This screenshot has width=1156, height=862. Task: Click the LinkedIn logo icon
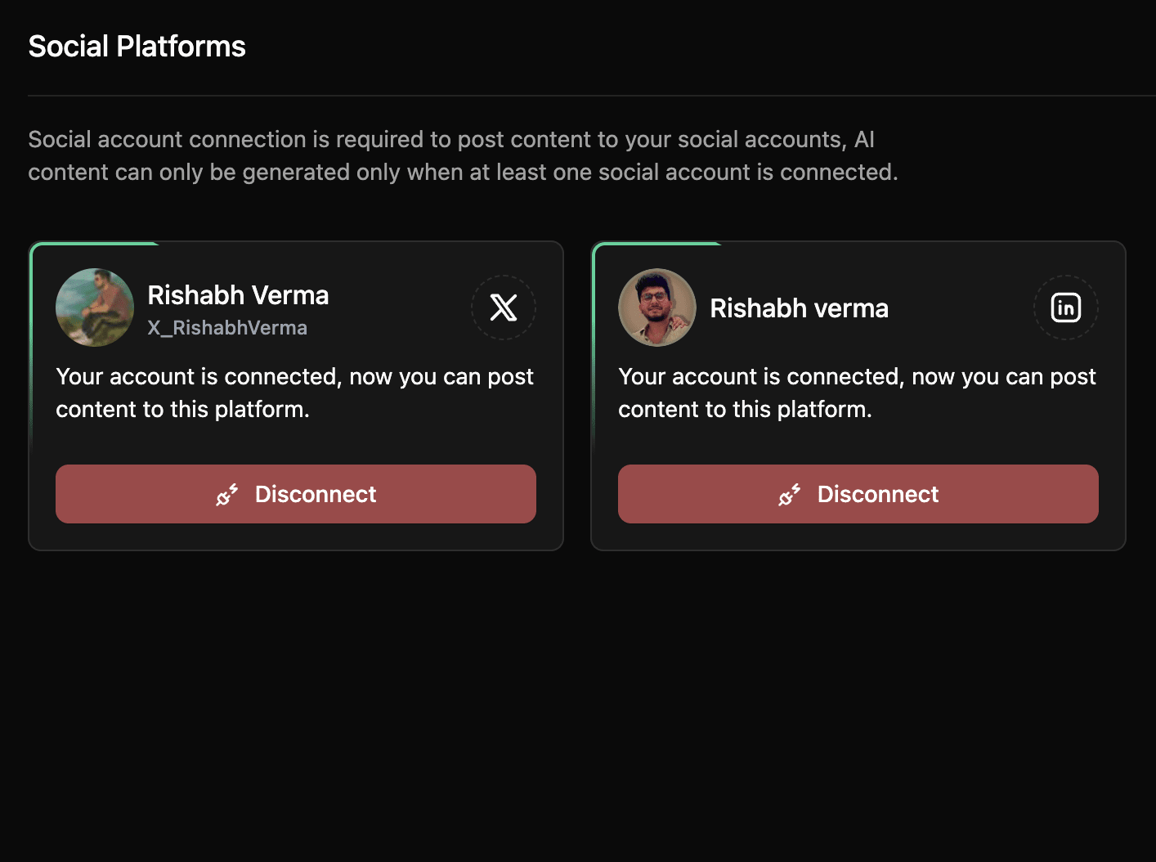(x=1066, y=308)
